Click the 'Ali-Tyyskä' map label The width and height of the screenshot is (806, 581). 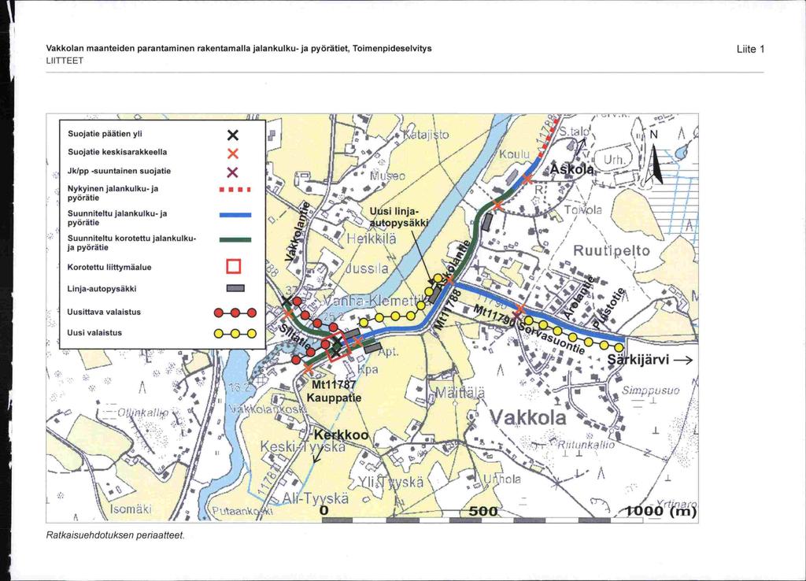point(315,498)
